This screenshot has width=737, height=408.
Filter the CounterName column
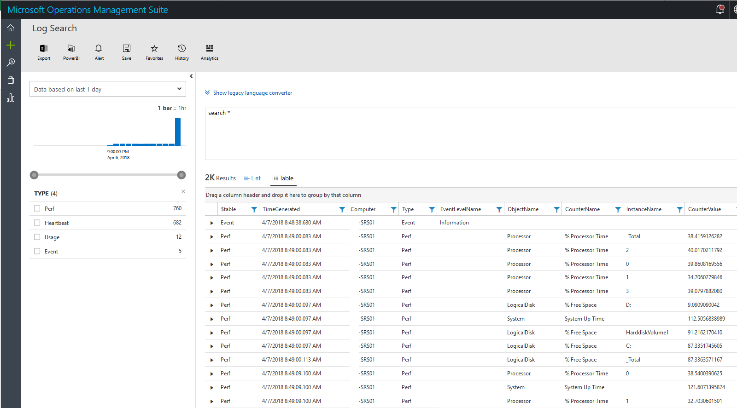coord(618,209)
